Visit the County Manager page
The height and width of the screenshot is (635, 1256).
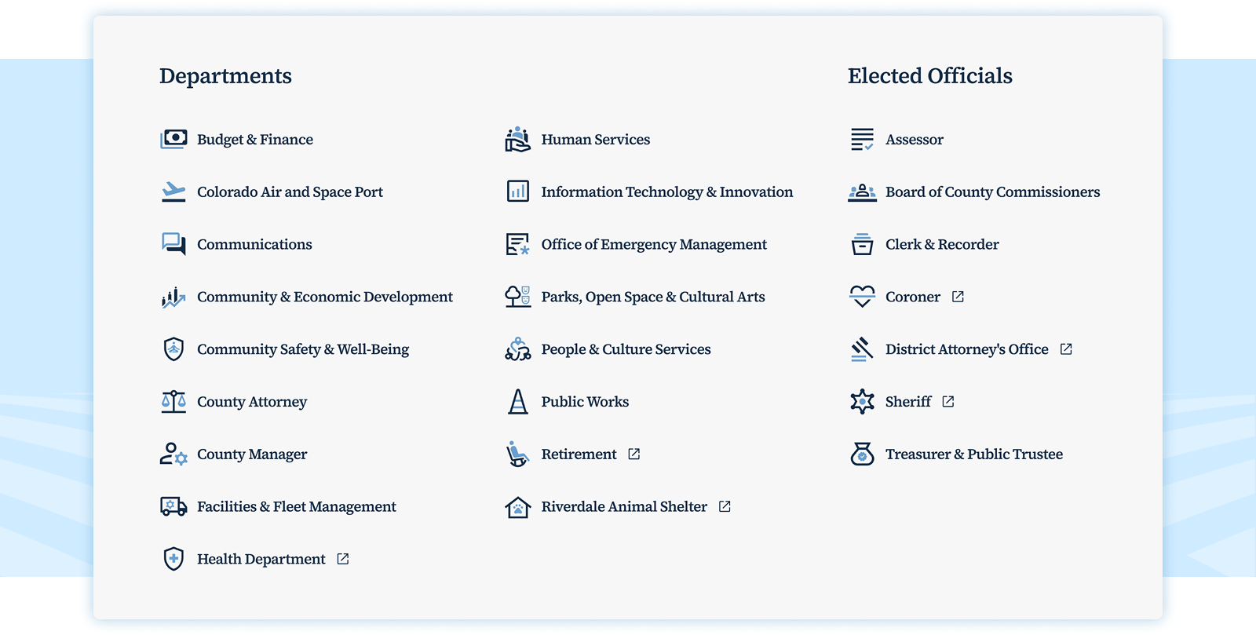(x=252, y=454)
